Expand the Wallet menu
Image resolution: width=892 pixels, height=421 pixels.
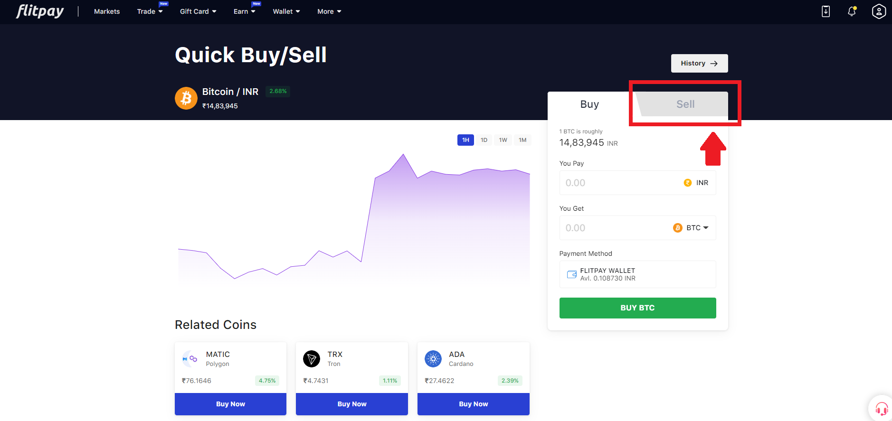(286, 11)
